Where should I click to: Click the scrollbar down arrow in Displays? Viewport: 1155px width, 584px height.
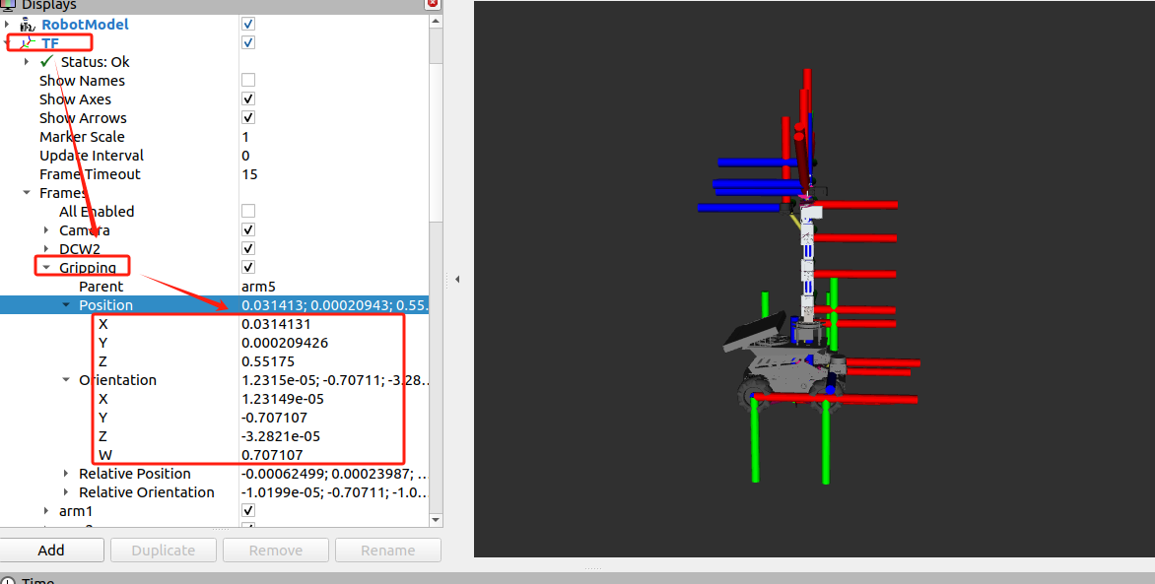436,520
